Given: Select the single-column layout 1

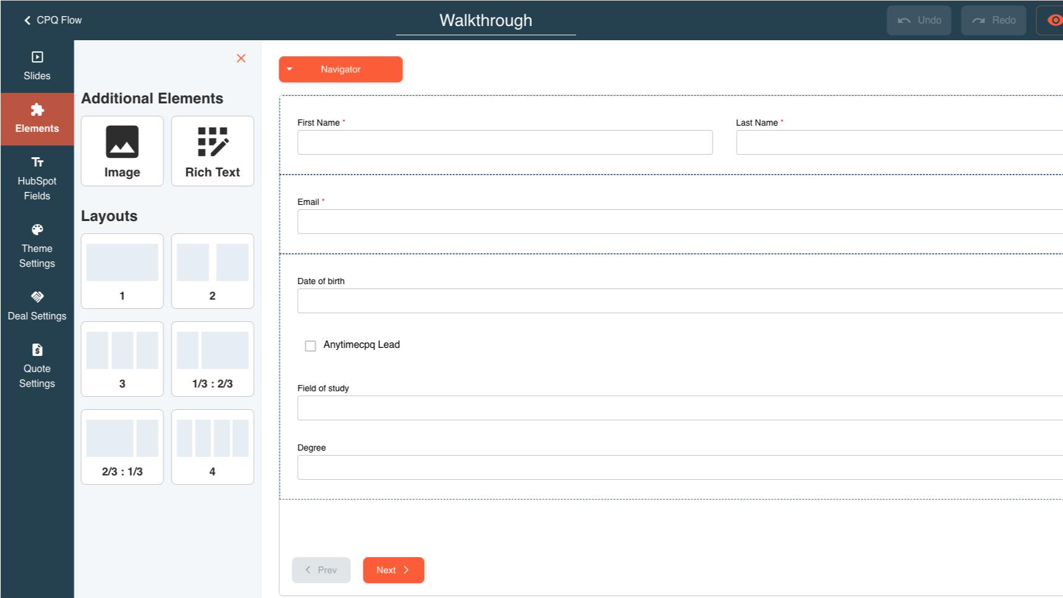Looking at the screenshot, I should [121, 271].
